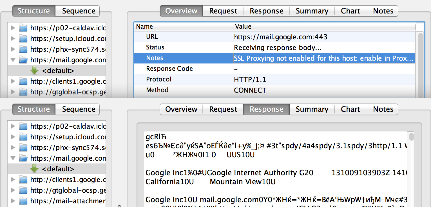This screenshot has height=207, width=431.
Task: Collapse mail.google.com host beside Overview table
Action: coord(13,60)
